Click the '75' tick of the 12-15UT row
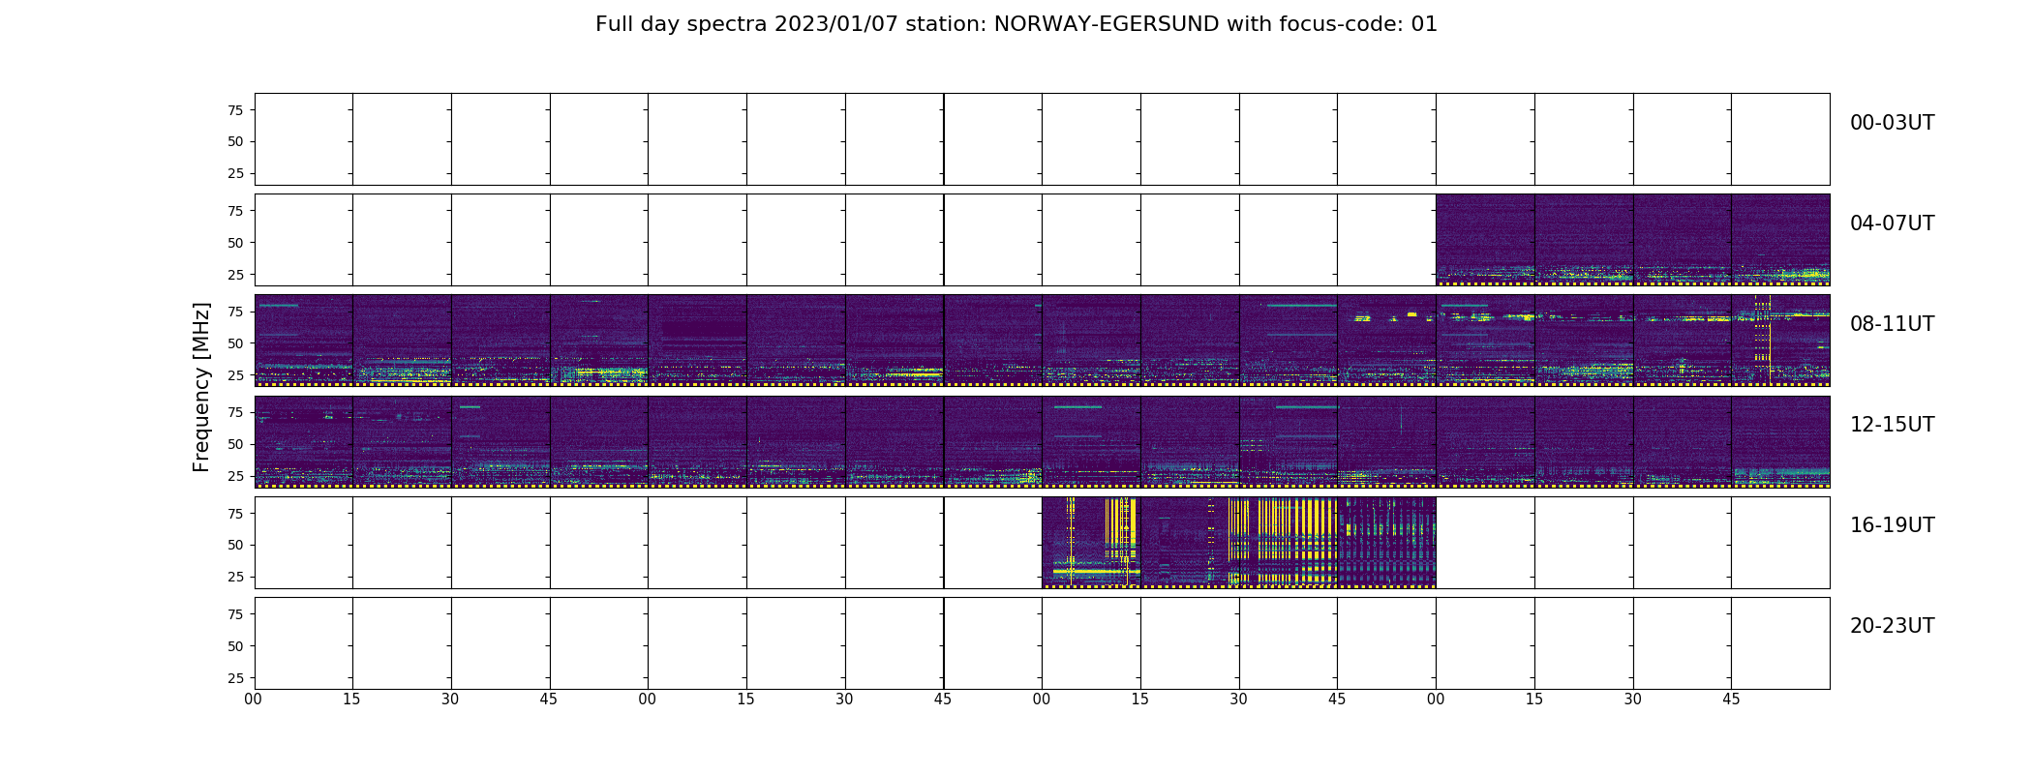The image size is (2033, 774). pos(235,412)
